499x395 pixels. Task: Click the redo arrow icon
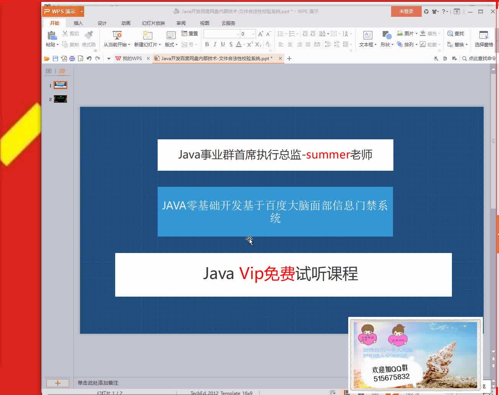coord(98,59)
